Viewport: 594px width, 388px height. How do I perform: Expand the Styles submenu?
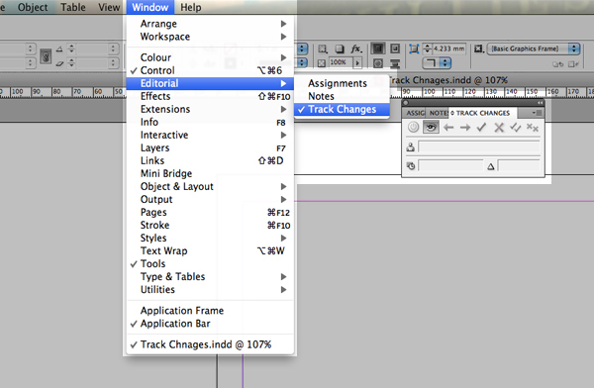click(210, 238)
